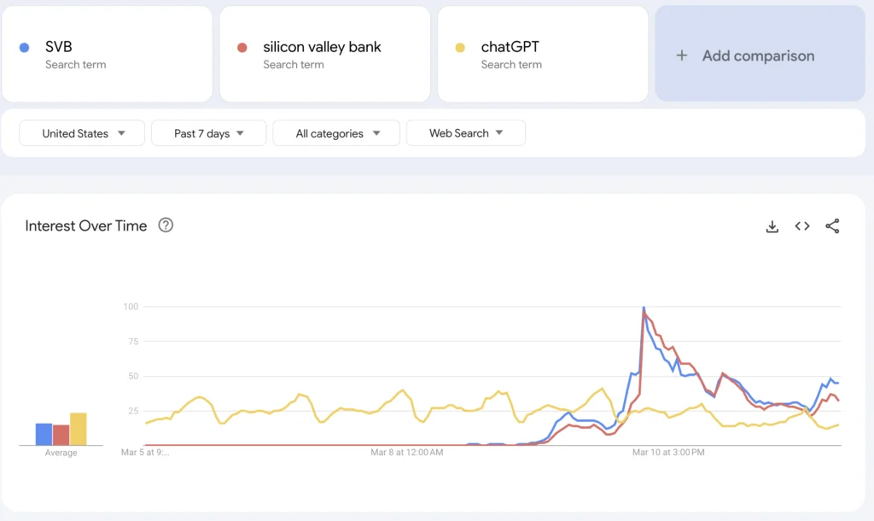The height and width of the screenshot is (521, 874).
Task: Select the silicon valley bank card
Action: [324, 53]
